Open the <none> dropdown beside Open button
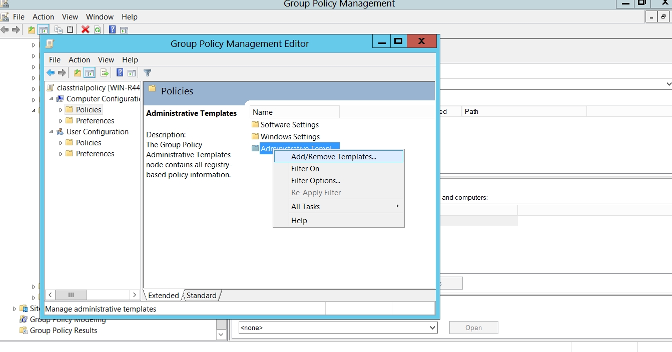 point(432,328)
